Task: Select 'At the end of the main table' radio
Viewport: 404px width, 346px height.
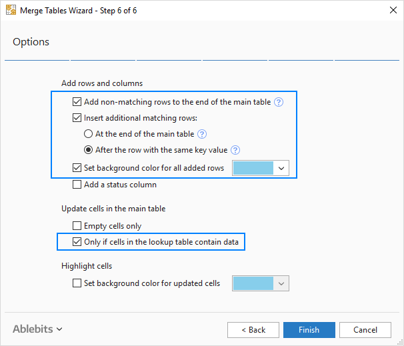Action: point(89,134)
